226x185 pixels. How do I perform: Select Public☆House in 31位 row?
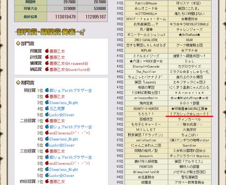click(x=146, y=3)
